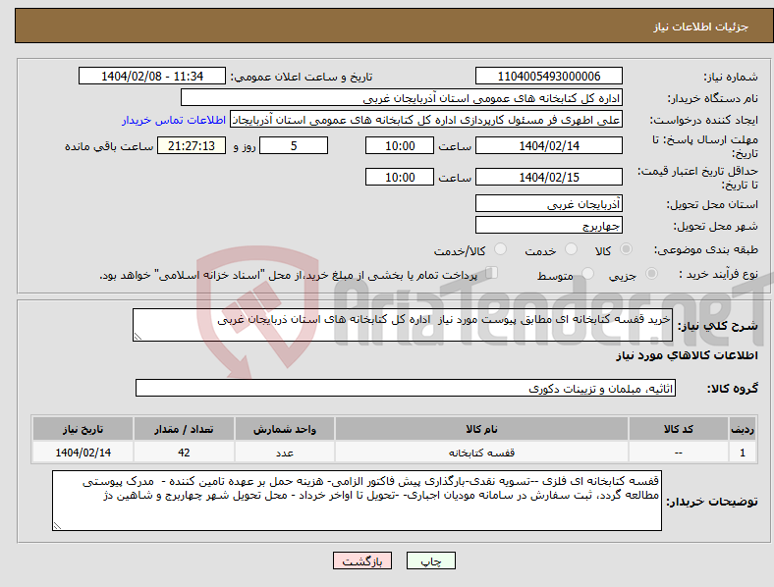Click row number 1 cell in table

coord(743,453)
